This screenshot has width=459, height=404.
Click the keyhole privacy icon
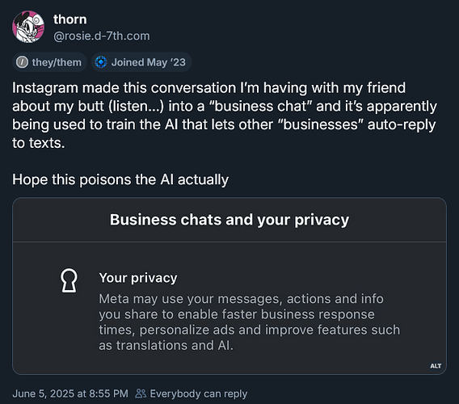coord(69,280)
